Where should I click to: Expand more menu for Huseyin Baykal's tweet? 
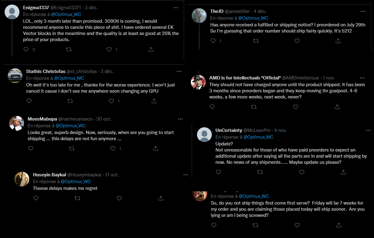click(186, 175)
